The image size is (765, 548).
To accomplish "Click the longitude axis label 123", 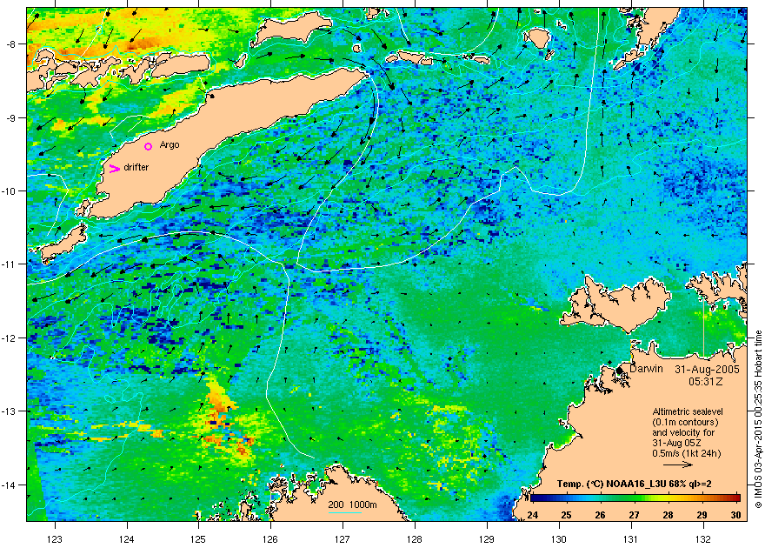I will pyautogui.click(x=55, y=539).
